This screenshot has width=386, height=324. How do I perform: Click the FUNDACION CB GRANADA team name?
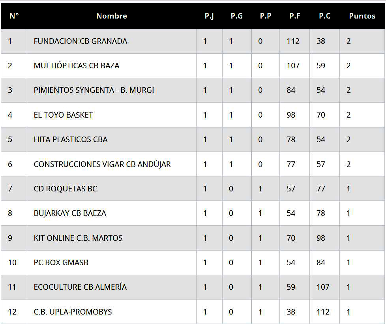pos(81,41)
